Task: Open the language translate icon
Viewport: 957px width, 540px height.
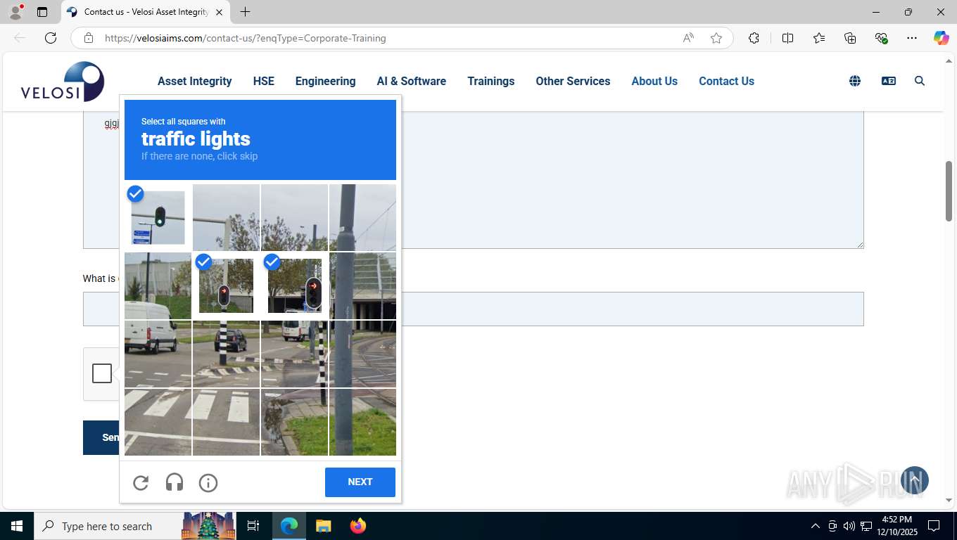Action: pos(889,81)
